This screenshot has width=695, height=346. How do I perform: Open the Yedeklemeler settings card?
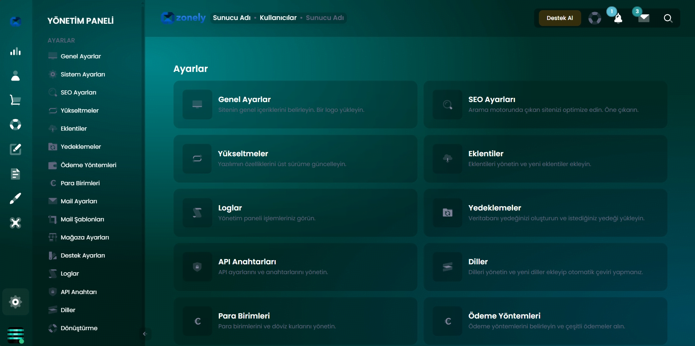tap(545, 213)
